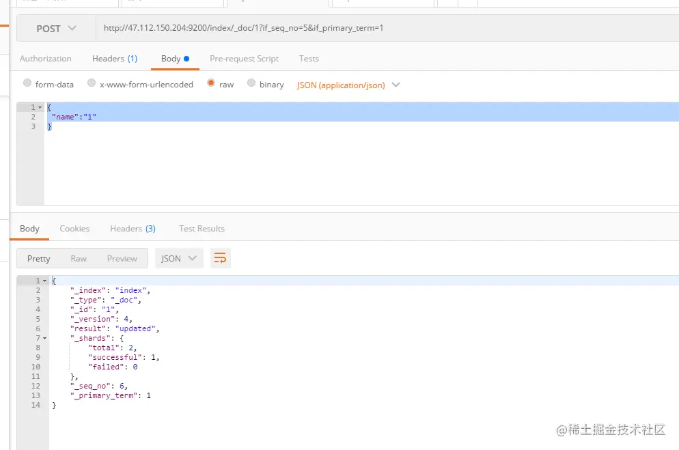Screen dimensions: 679x450
Task: Switch to Preview response view
Action: point(122,258)
